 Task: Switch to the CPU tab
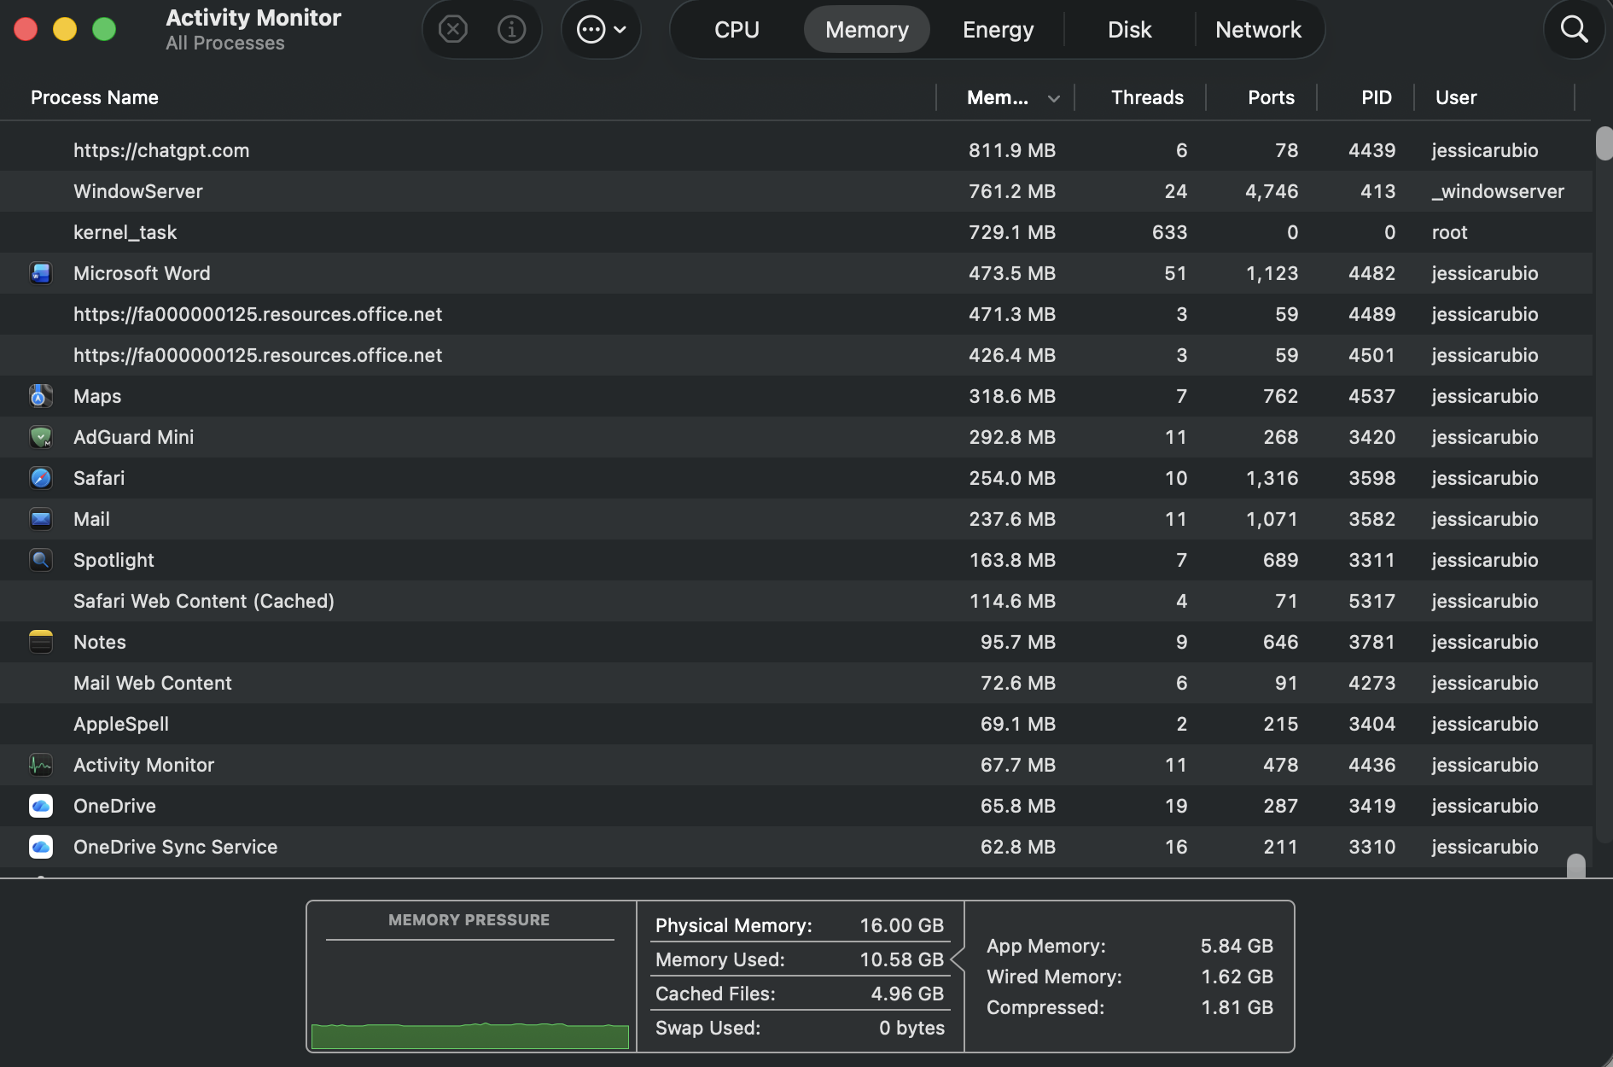[736, 29]
